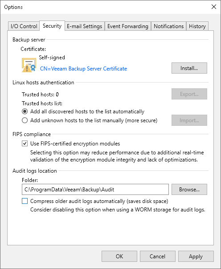Enable Compress older audit logs automatically
This screenshot has height=269, width=221.
coord(25,201)
